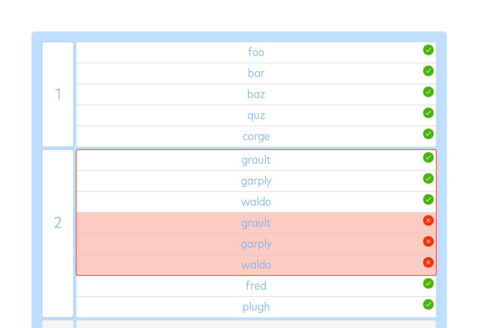Select the group 2 number cell

click(x=58, y=233)
